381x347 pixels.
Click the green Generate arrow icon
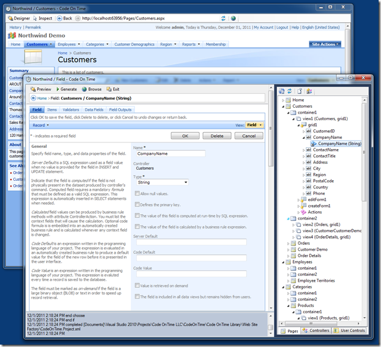58,89
